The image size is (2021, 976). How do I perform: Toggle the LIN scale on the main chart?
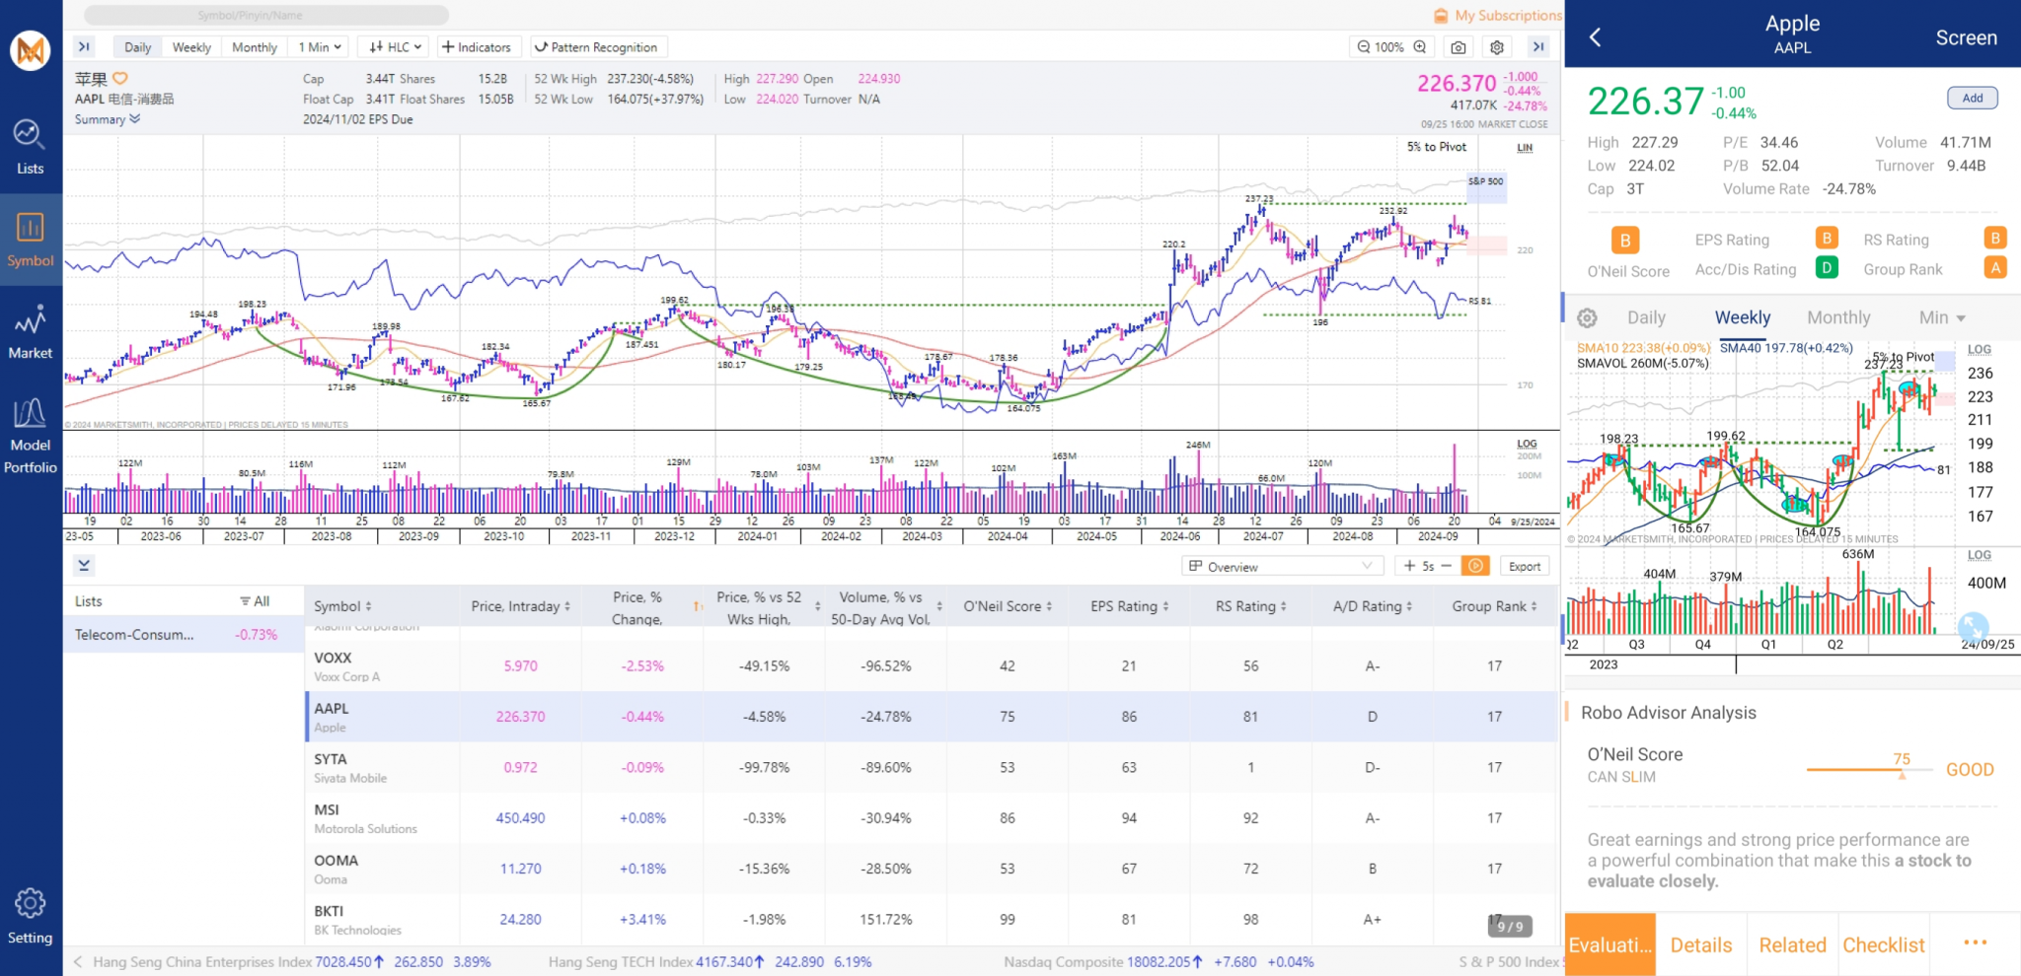pyautogui.click(x=1525, y=148)
